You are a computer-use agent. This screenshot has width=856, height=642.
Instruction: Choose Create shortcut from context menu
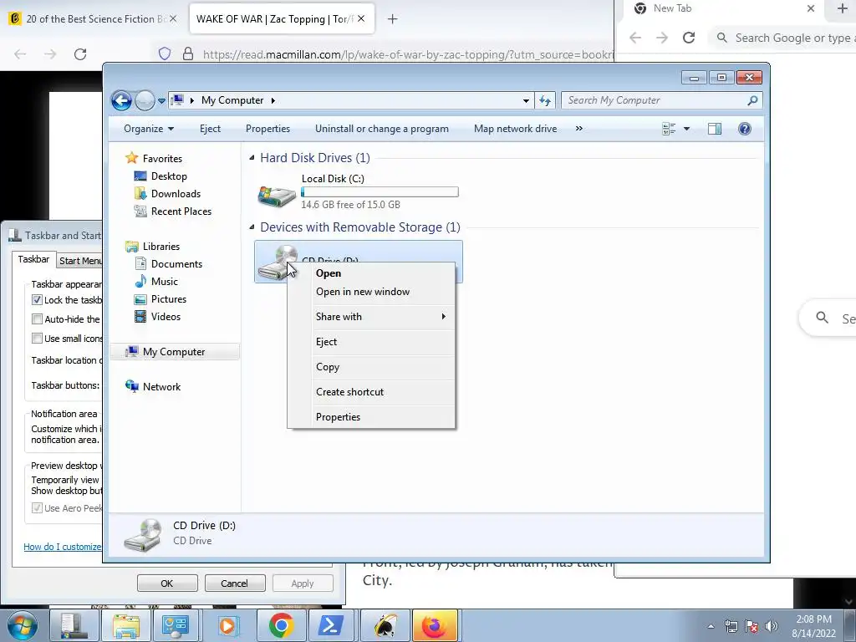[x=350, y=392]
